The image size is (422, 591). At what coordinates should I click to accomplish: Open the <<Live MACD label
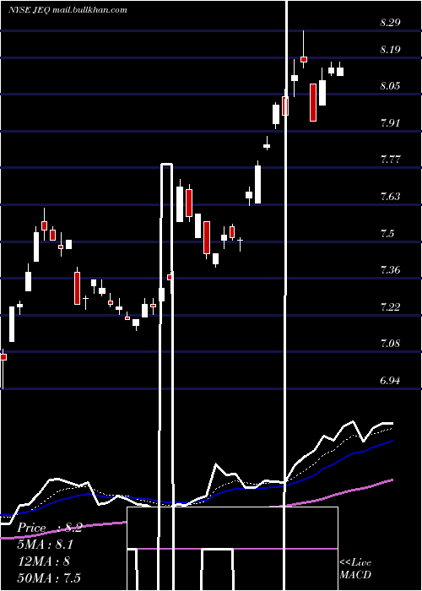[355, 568]
